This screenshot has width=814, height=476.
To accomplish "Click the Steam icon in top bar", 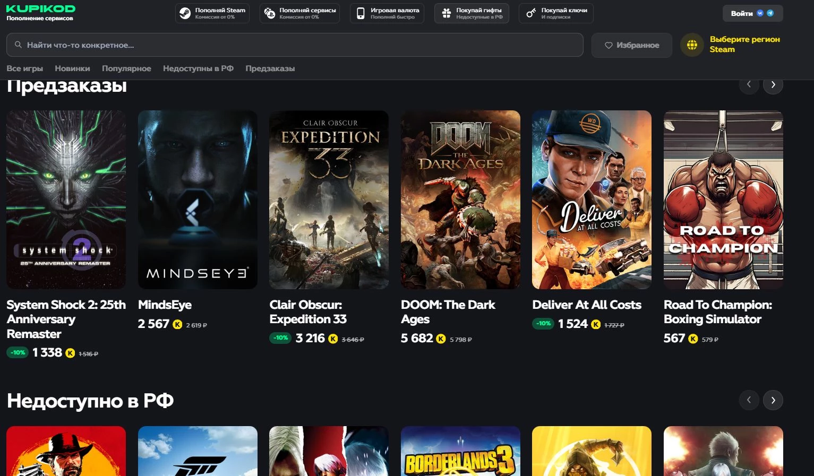I will (185, 13).
